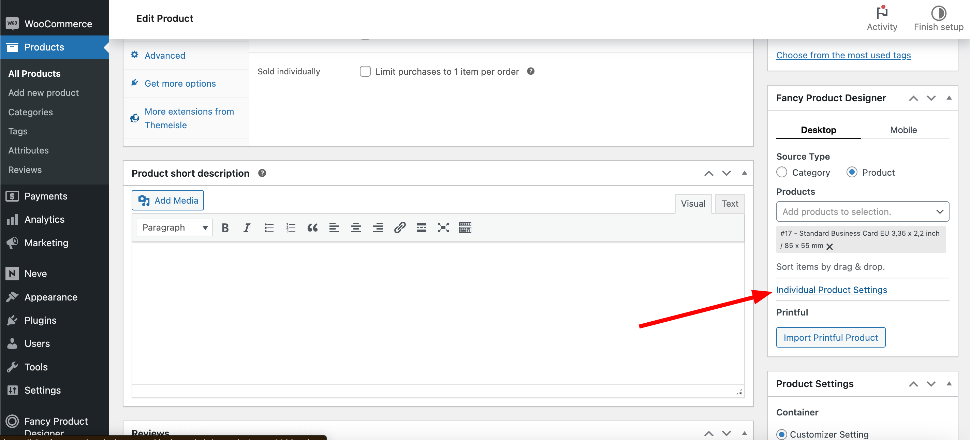
Task: Select Category source type radio
Action: pyautogui.click(x=782, y=172)
